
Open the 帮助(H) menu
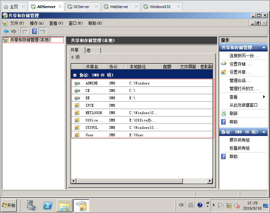[x=95, y=23]
